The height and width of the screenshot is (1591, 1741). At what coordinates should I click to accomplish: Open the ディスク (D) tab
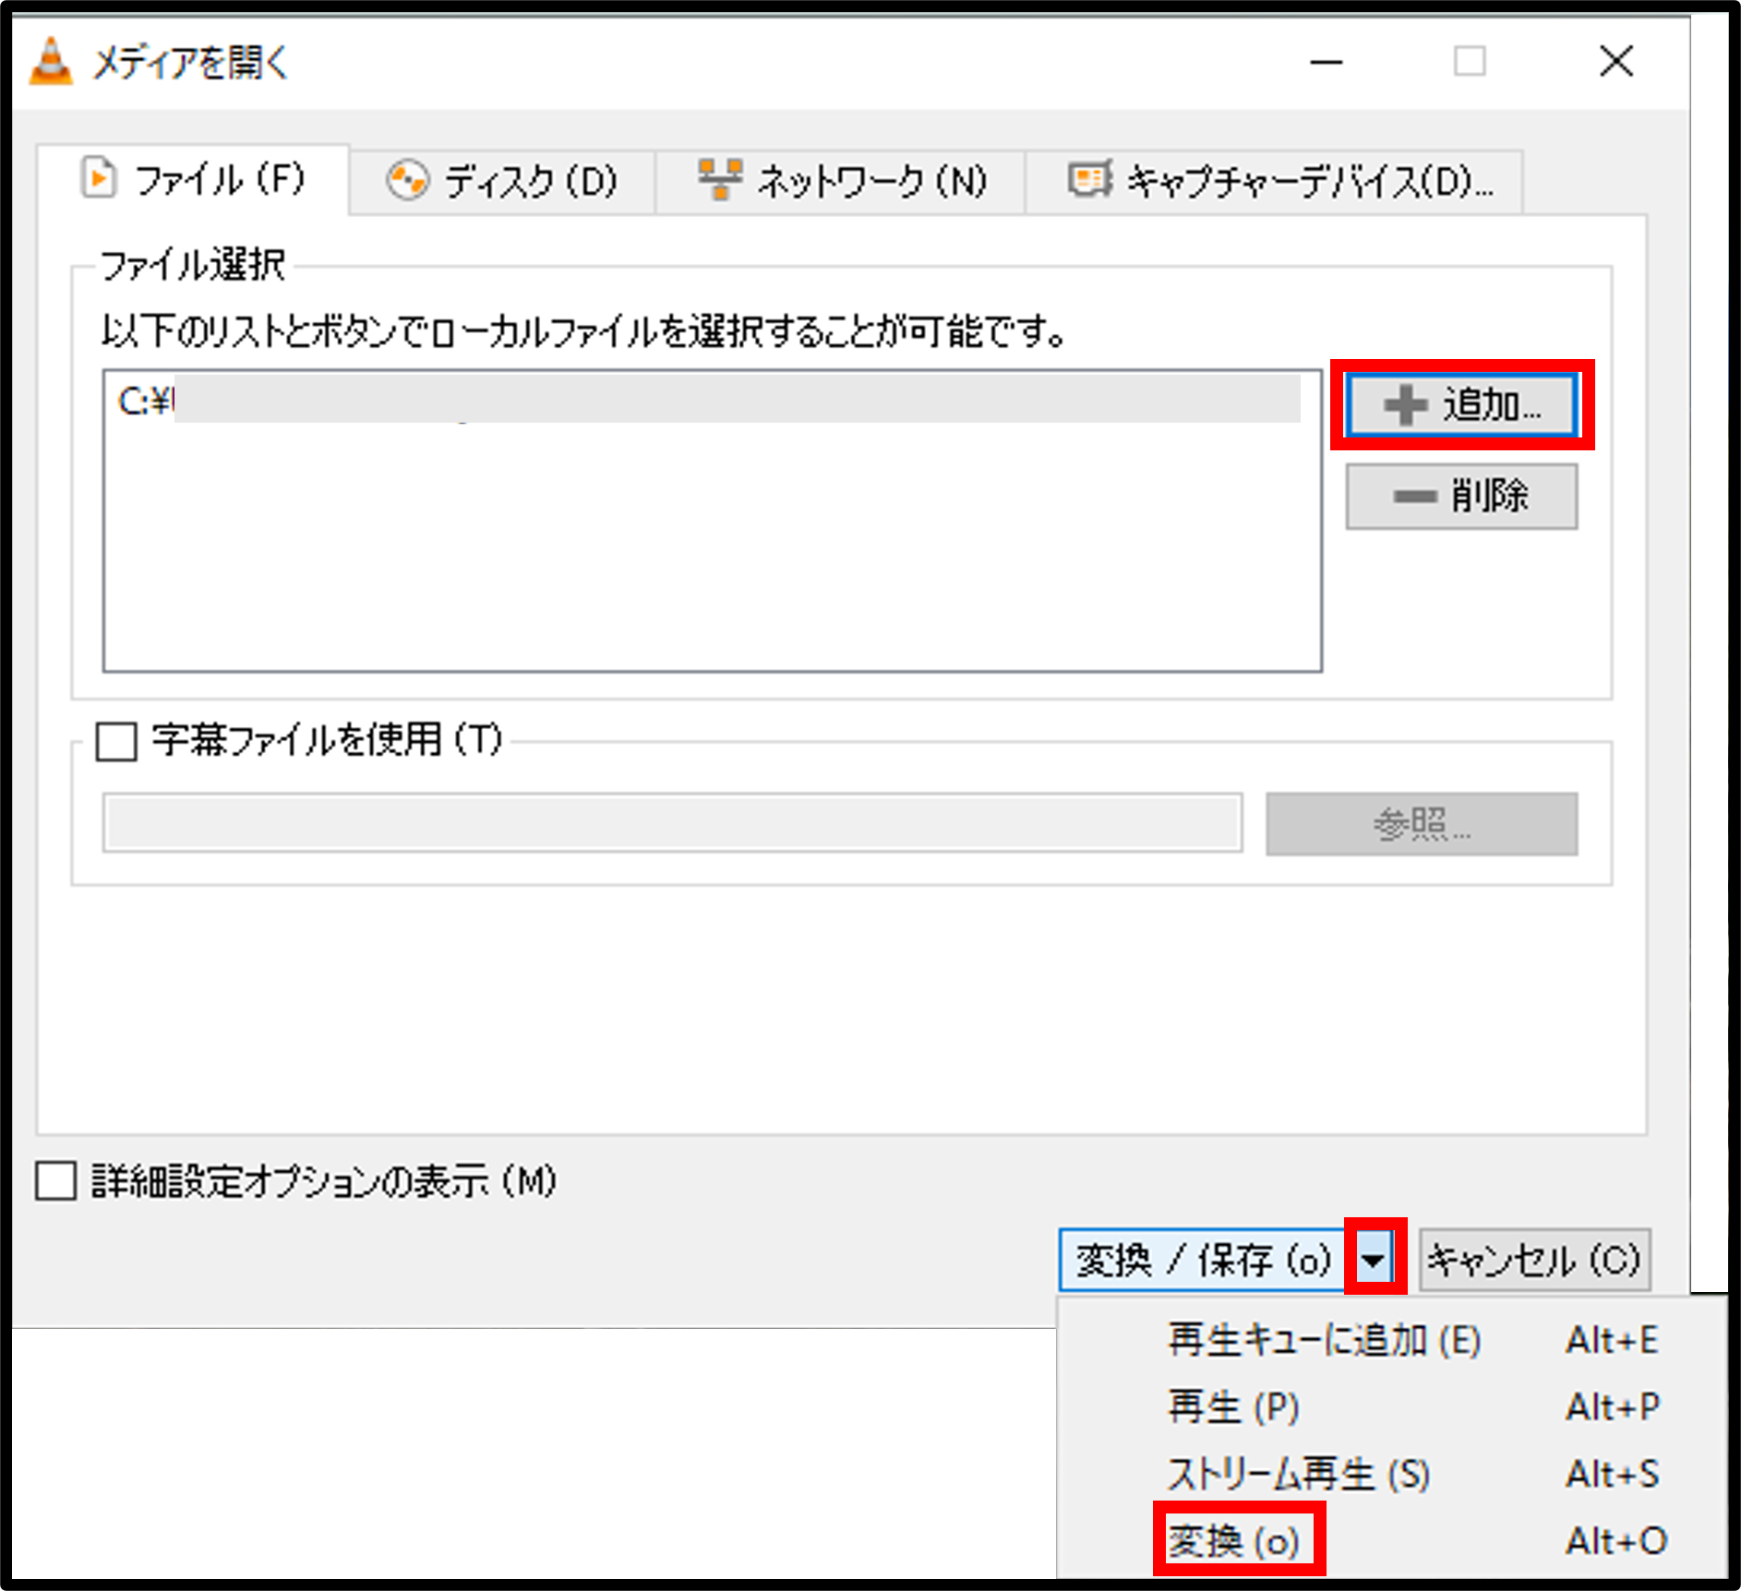503,181
